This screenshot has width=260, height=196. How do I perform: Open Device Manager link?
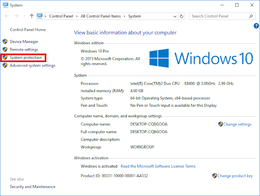click(x=24, y=41)
